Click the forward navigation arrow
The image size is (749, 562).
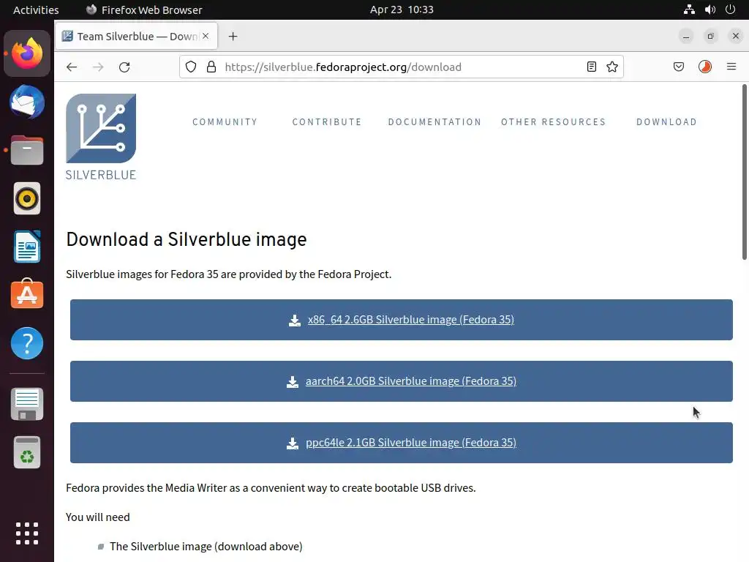(x=98, y=67)
